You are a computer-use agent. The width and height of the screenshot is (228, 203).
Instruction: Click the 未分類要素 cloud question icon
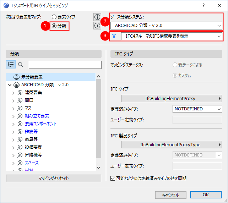16,77
